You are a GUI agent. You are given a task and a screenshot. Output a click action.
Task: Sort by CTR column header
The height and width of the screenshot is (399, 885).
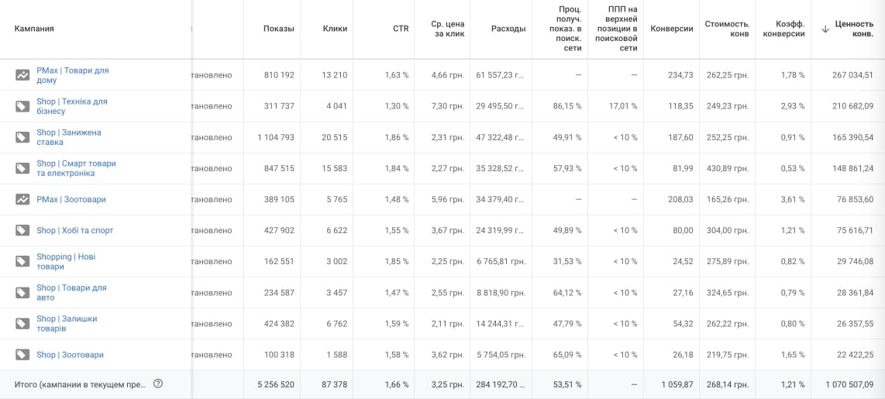(x=400, y=29)
